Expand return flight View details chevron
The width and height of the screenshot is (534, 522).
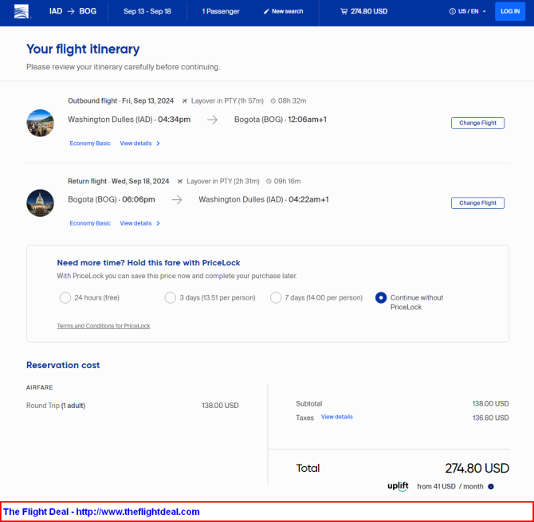pos(158,223)
